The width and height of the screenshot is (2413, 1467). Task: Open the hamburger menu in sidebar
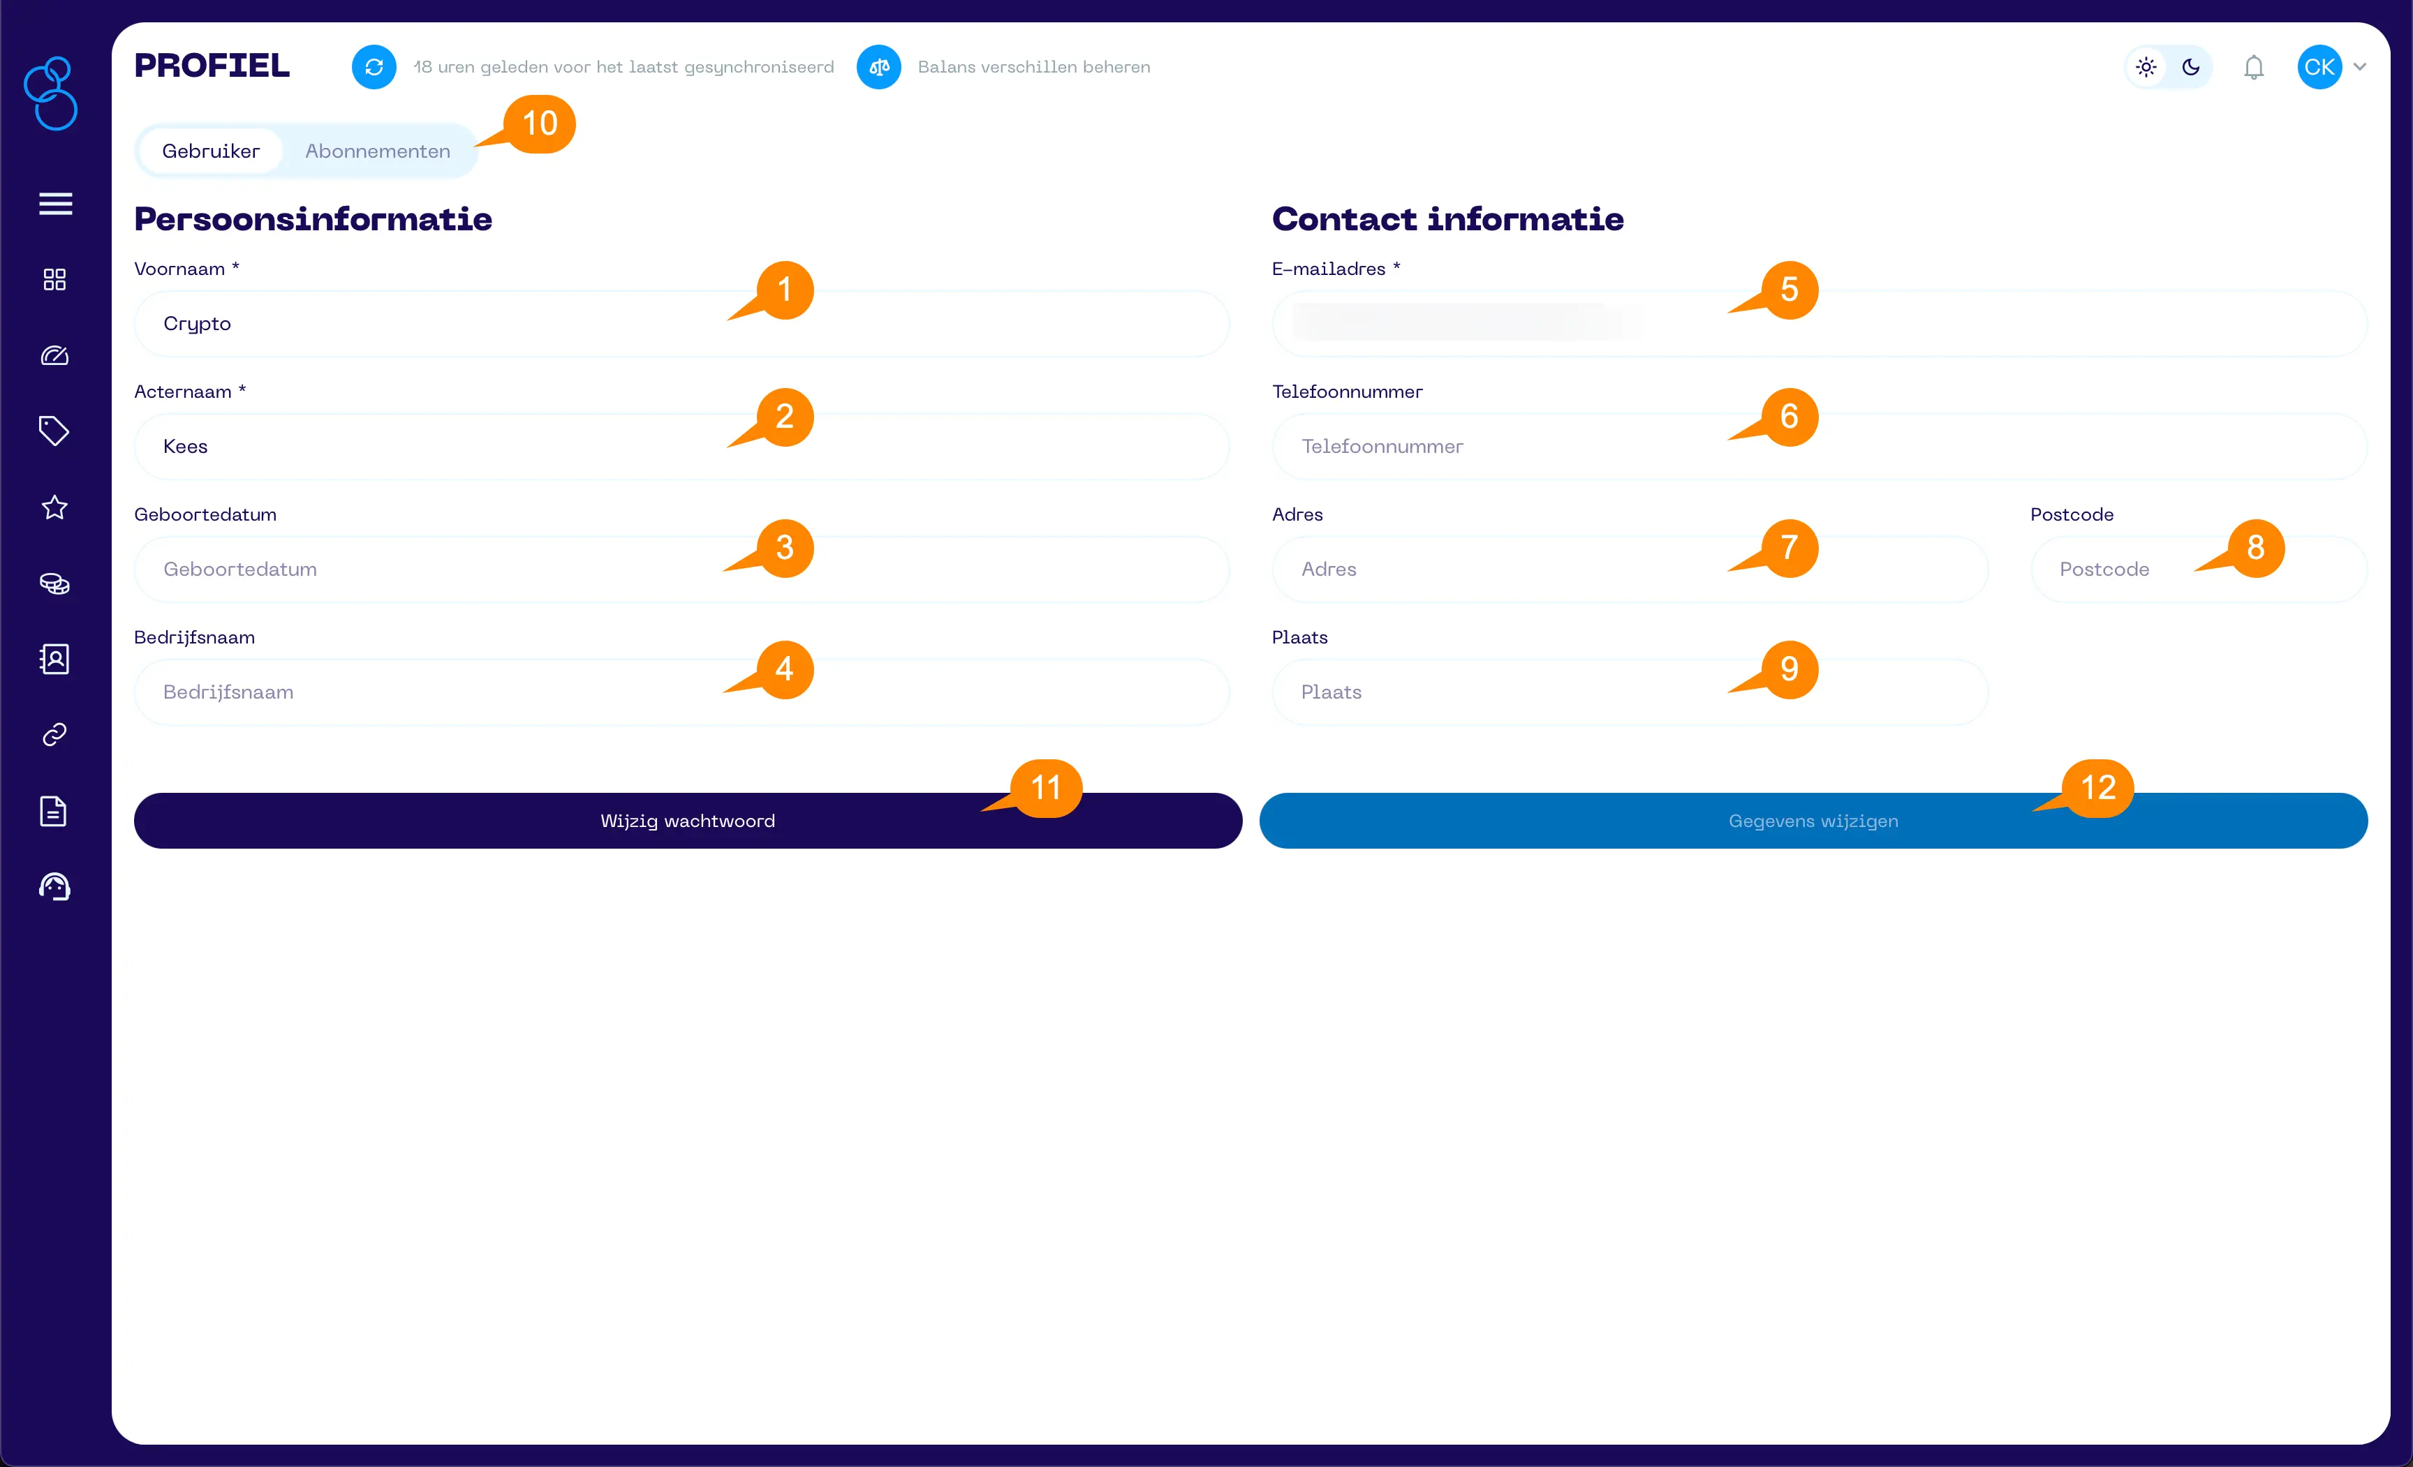(x=55, y=204)
